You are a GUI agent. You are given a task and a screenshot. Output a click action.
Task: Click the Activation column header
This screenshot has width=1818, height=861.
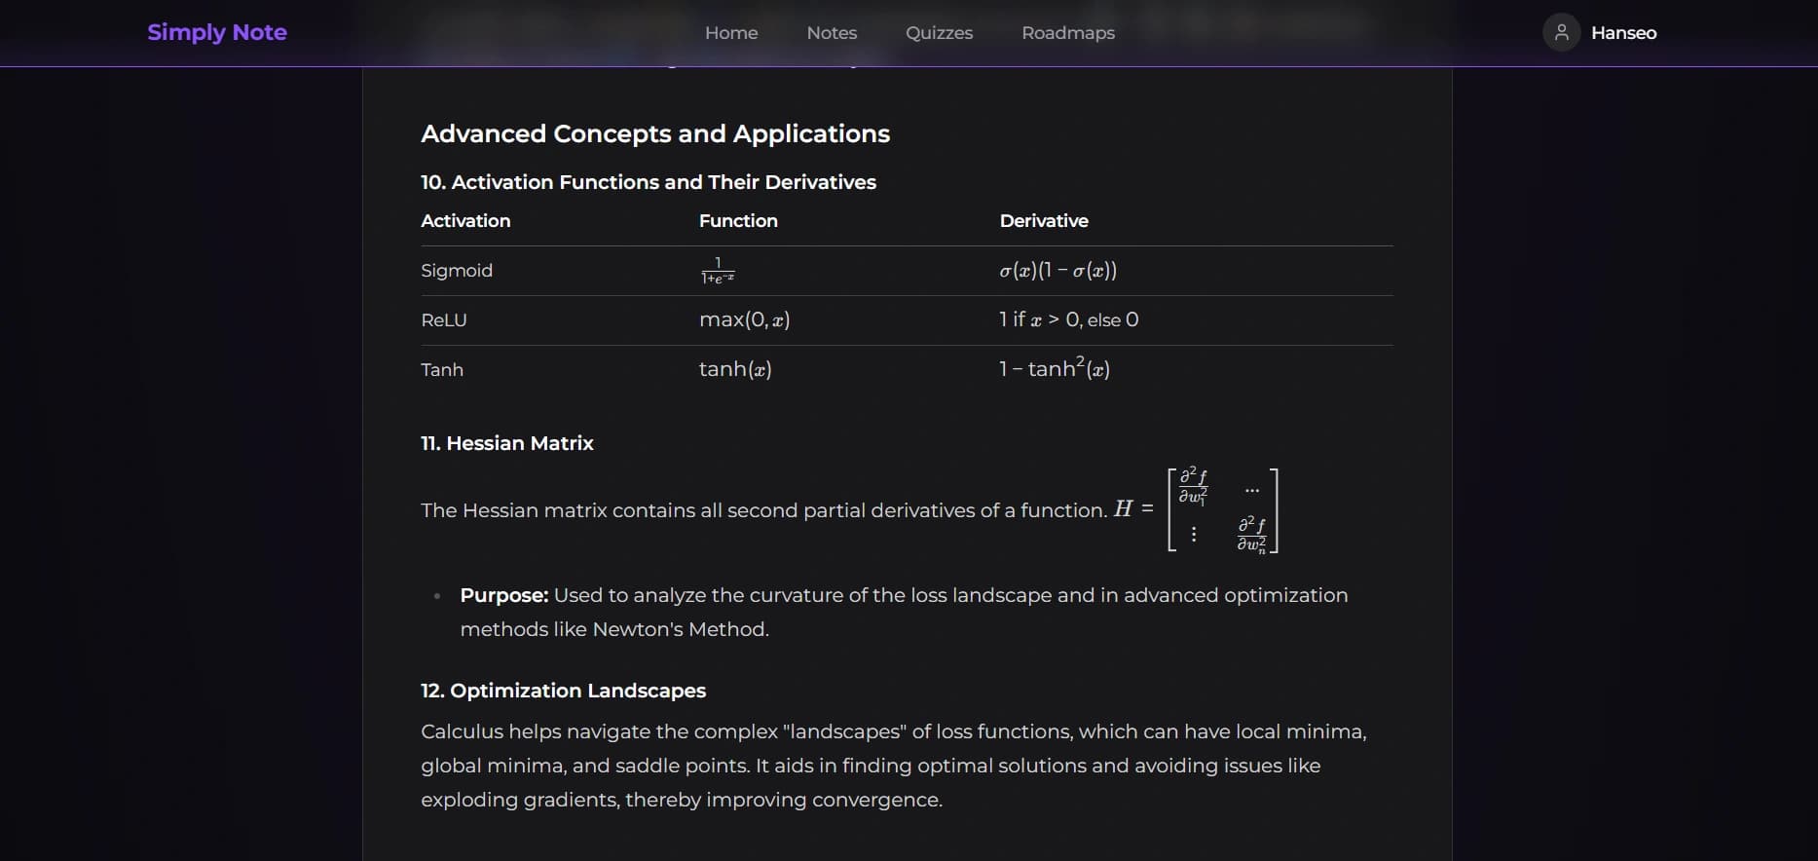click(x=464, y=221)
